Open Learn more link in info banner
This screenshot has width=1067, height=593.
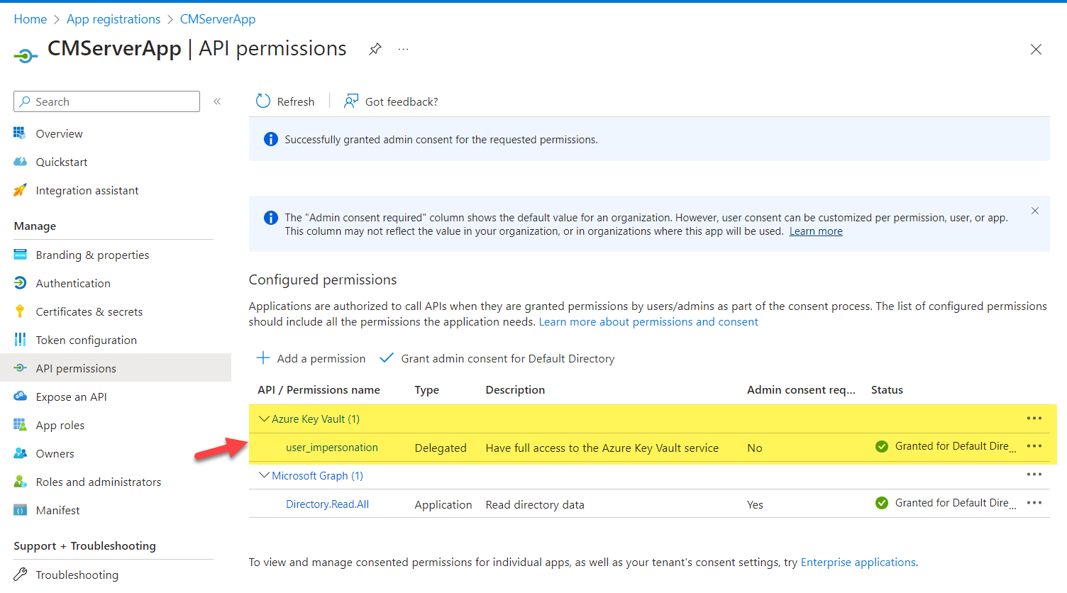816,231
